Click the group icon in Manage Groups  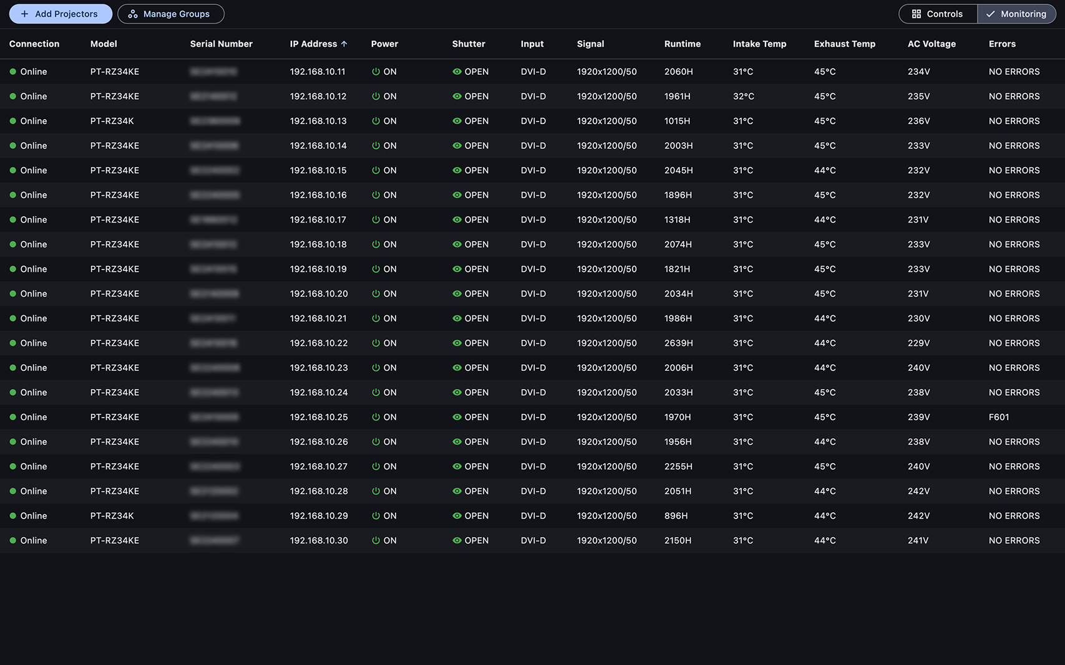133,14
